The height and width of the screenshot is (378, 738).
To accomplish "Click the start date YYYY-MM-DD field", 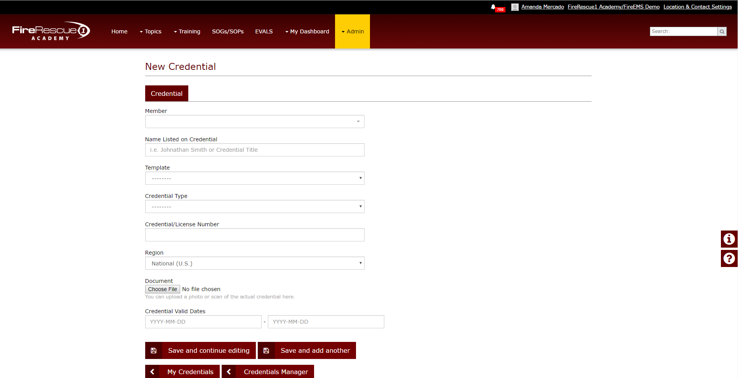I will coord(203,322).
